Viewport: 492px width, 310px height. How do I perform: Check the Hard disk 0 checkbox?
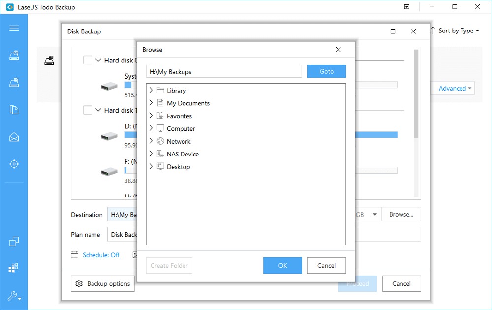(88, 60)
